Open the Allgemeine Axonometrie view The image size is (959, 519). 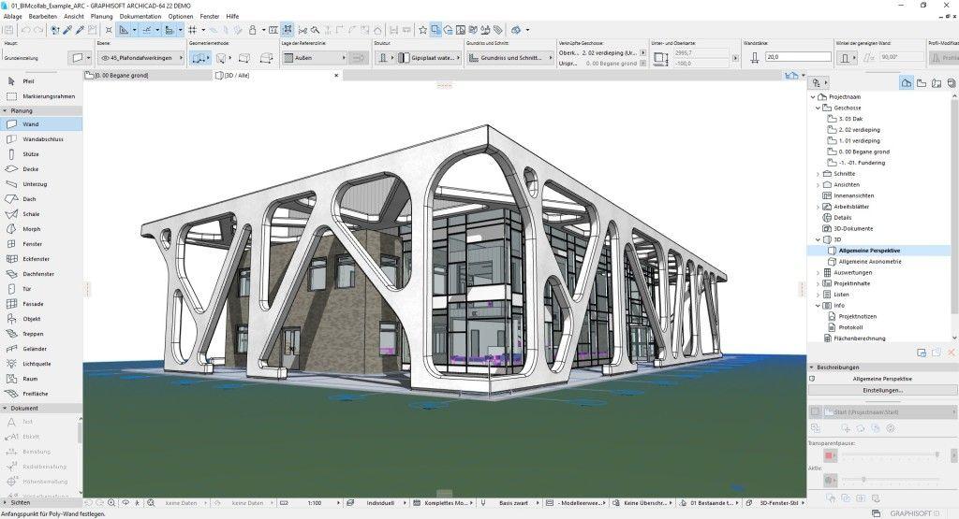click(x=870, y=262)
